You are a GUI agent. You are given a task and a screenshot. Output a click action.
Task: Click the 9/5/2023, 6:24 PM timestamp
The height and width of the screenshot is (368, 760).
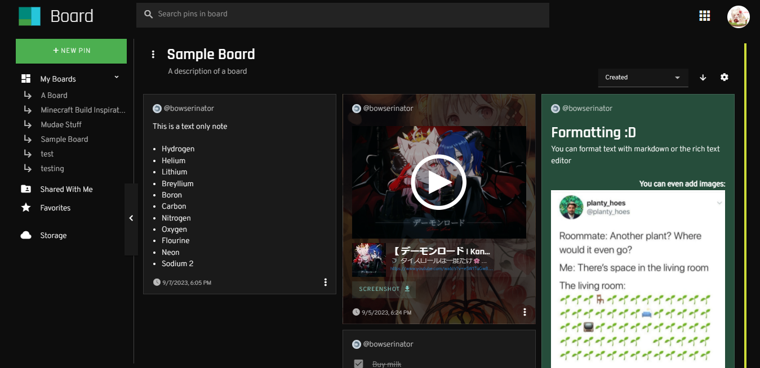click(x=386, y=312)
